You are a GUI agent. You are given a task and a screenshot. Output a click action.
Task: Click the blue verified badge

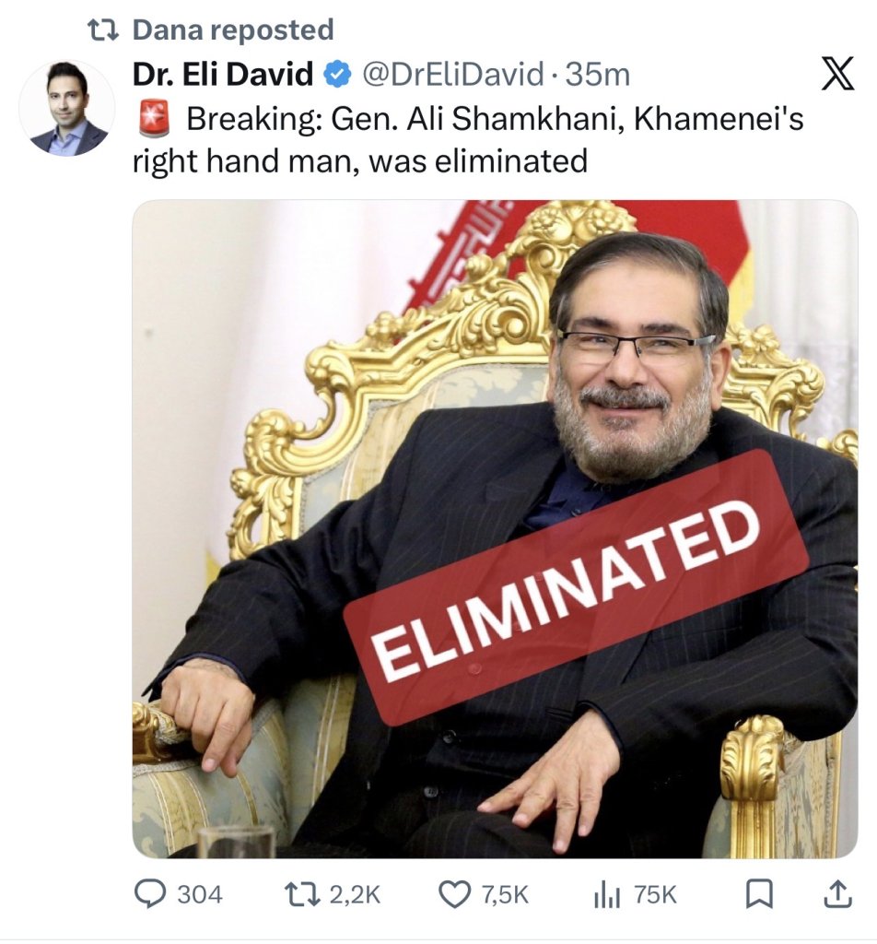tap(337, 75)
